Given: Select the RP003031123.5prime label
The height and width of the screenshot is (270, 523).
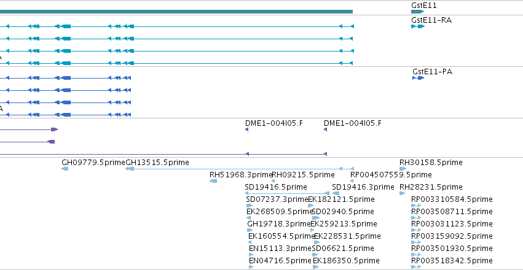Looking at the screenshot, I should 452,224.
